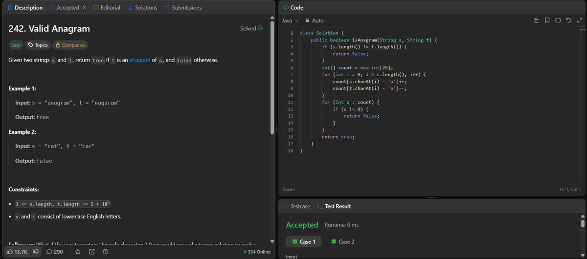Switch to the Test Result tab
This screenshot has width=587, height=259.
334,206
